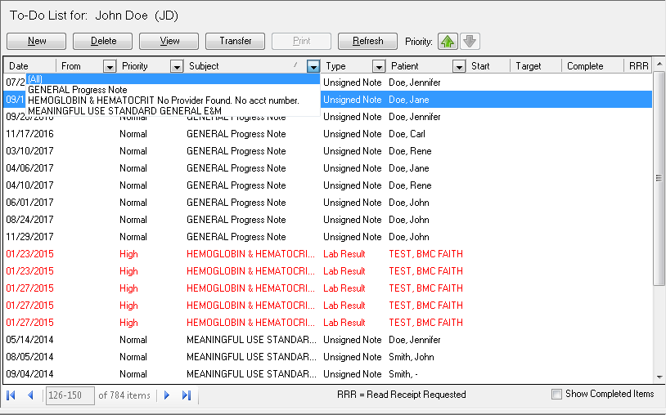Click the gray decrease priority arrow
Image resolution: width=666 pixels, height=415 pixels.
coord(470,41)
